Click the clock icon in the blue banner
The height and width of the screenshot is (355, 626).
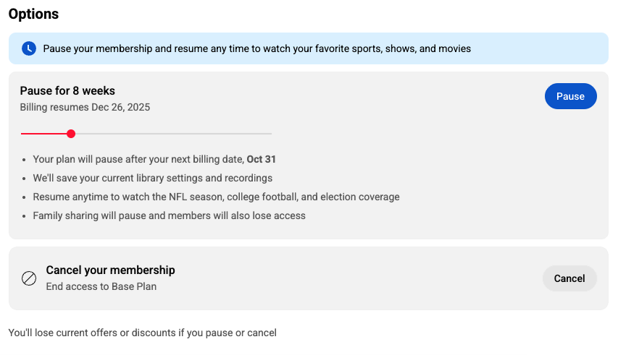pos(29,48)
